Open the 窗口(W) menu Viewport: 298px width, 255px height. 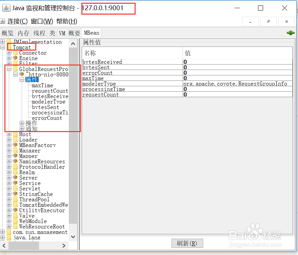coord(42,21)
